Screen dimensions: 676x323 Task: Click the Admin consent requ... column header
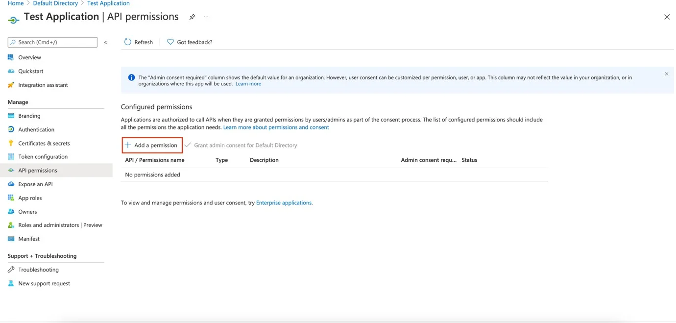(x=429, y=160)
